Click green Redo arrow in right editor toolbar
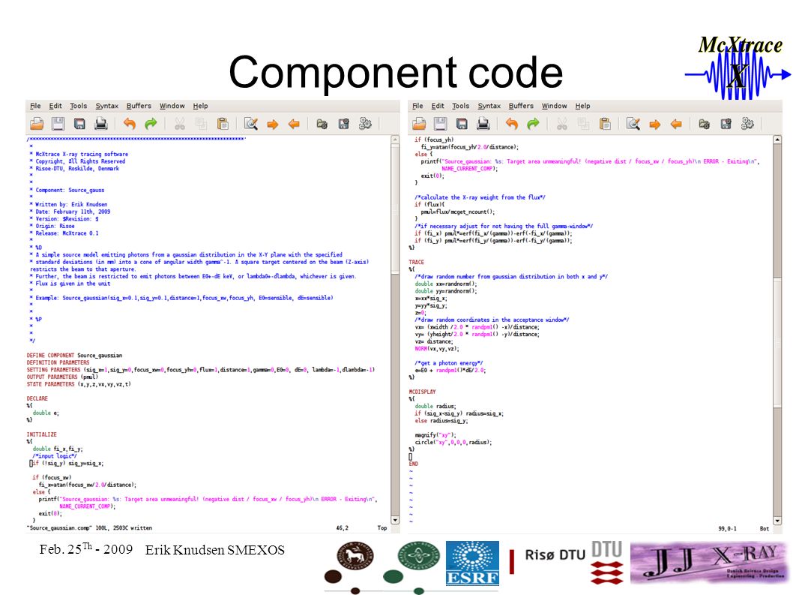 pyautogui.click(x=533, y=124)
